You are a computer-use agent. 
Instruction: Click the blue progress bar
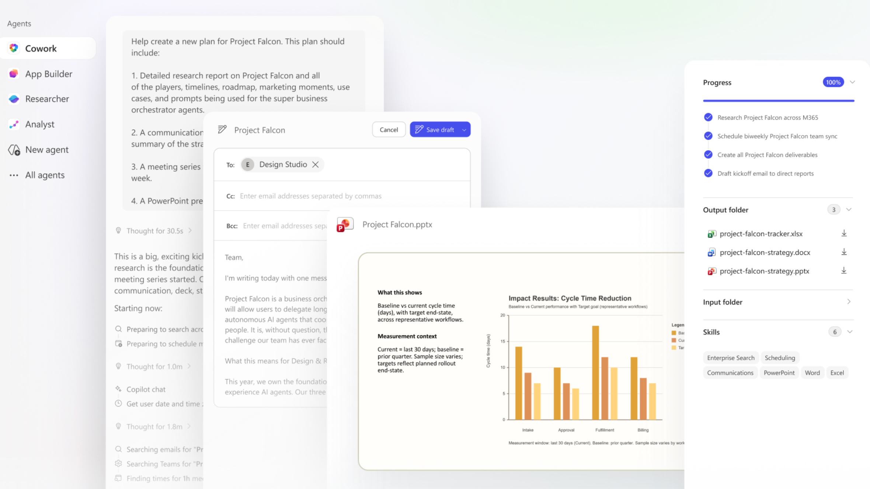pos(778,101)
